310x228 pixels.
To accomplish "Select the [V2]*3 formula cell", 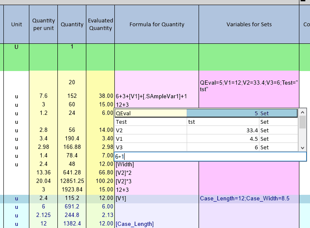I will point(156,181).
